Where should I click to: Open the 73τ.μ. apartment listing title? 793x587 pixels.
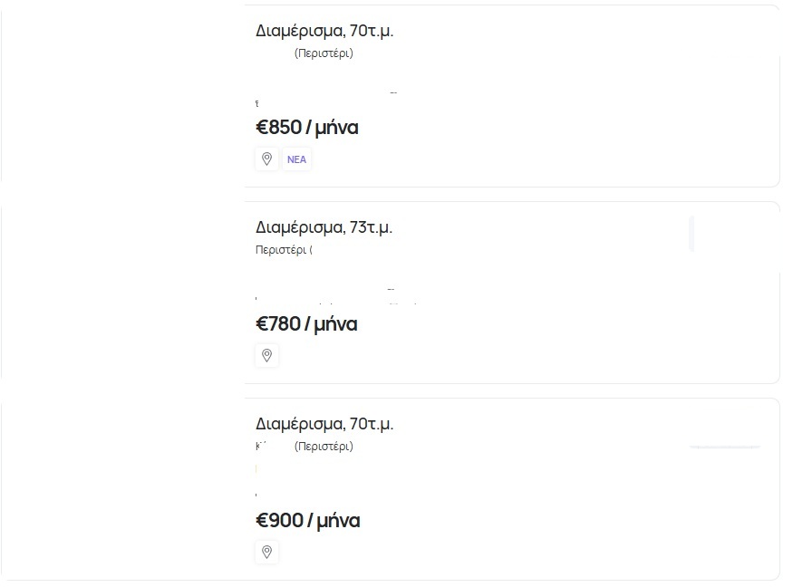click(324, 227)
